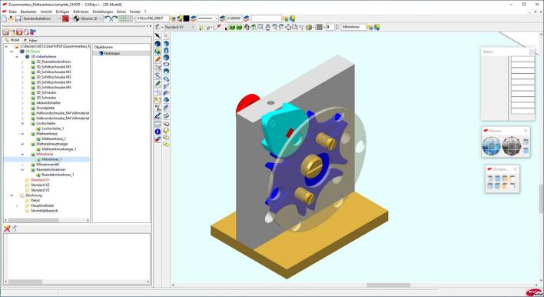Select Malteserkreuz_1 in the model tree
The height and width of the screenshot is (297, 544).
point(54,138)
